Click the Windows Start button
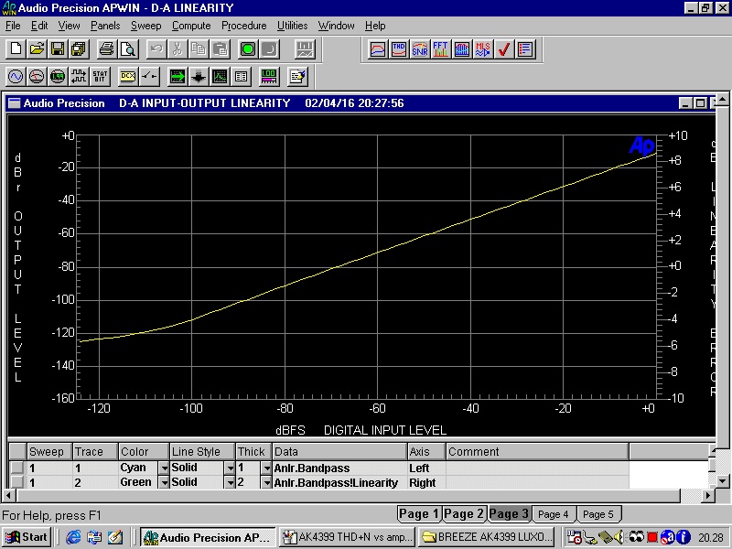 [27, 537]
